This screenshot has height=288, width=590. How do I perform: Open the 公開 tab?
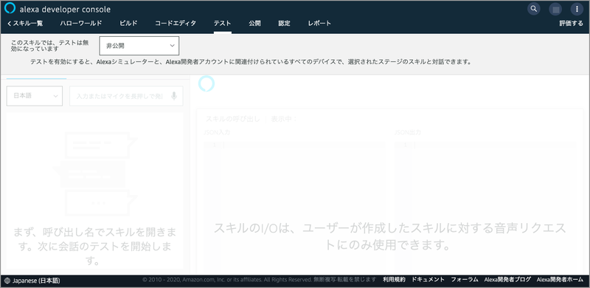254,24
